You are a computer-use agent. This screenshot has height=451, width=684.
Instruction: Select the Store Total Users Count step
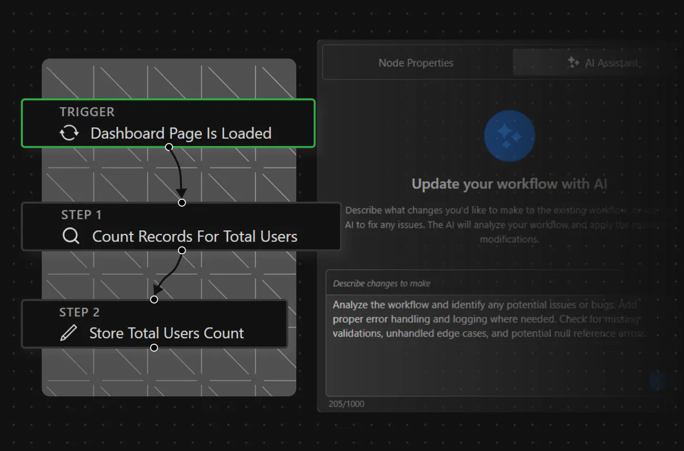[154, 324]
